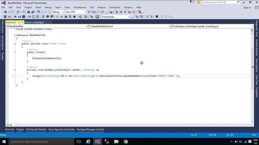The height and width of the screenshot is (145, 259).
Task: Click the restart circular arrow icon
Action: [x=70, y=17]
